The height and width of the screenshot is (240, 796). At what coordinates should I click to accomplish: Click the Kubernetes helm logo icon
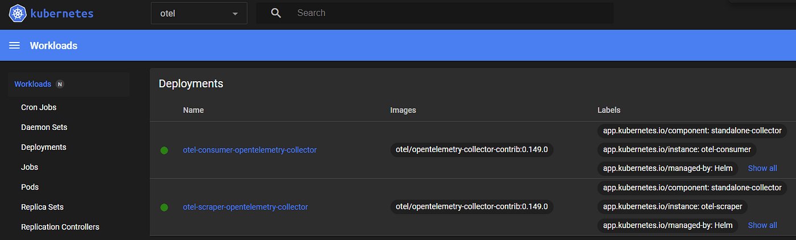click(18, 14)
